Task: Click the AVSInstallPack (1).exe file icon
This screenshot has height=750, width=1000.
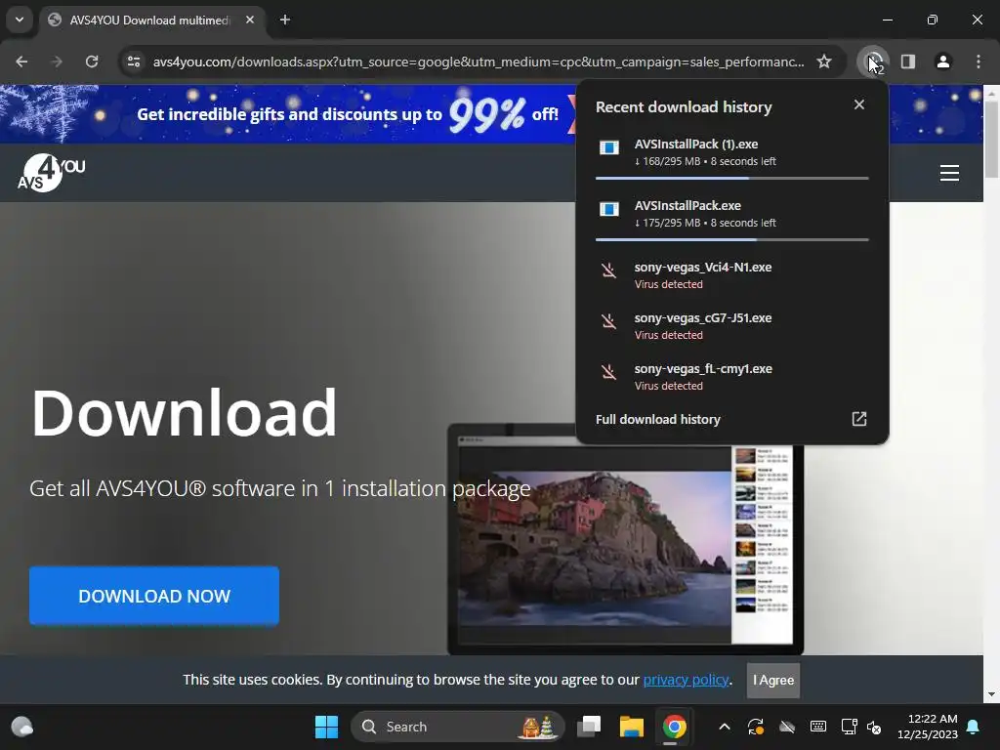Action: [x=609, y=148]
